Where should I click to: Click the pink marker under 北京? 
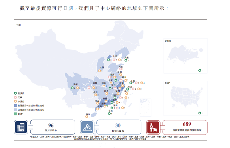114,60
